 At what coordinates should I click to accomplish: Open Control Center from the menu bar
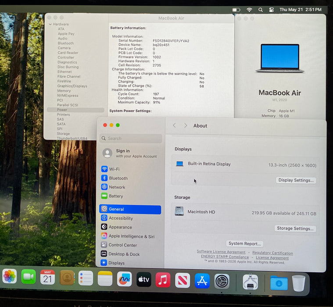coord(272,10)
